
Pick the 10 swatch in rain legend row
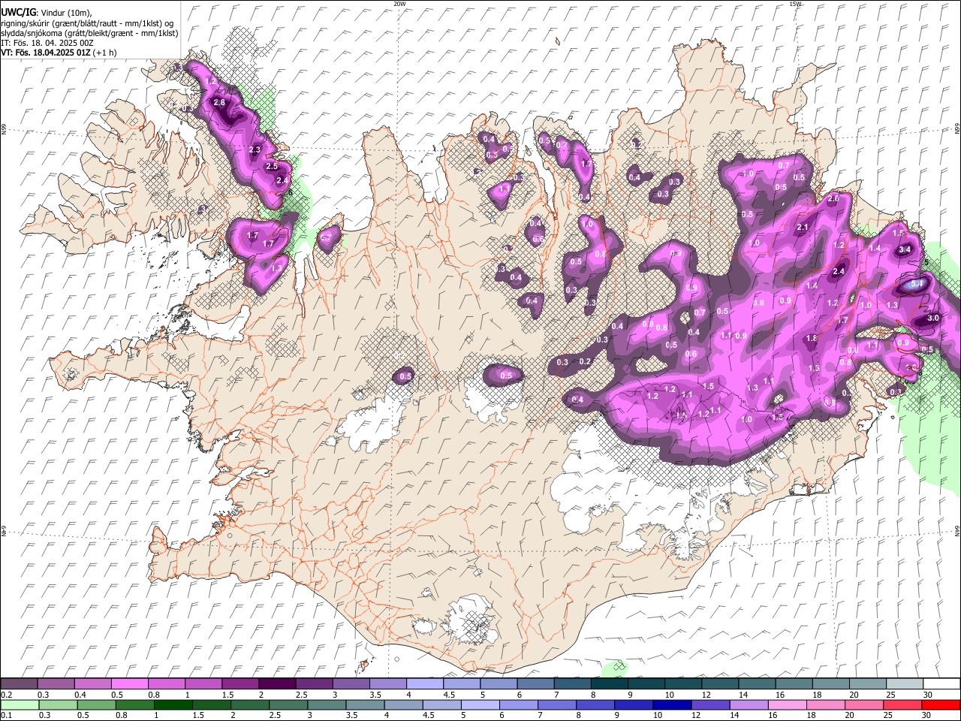(x=670, y=704)
